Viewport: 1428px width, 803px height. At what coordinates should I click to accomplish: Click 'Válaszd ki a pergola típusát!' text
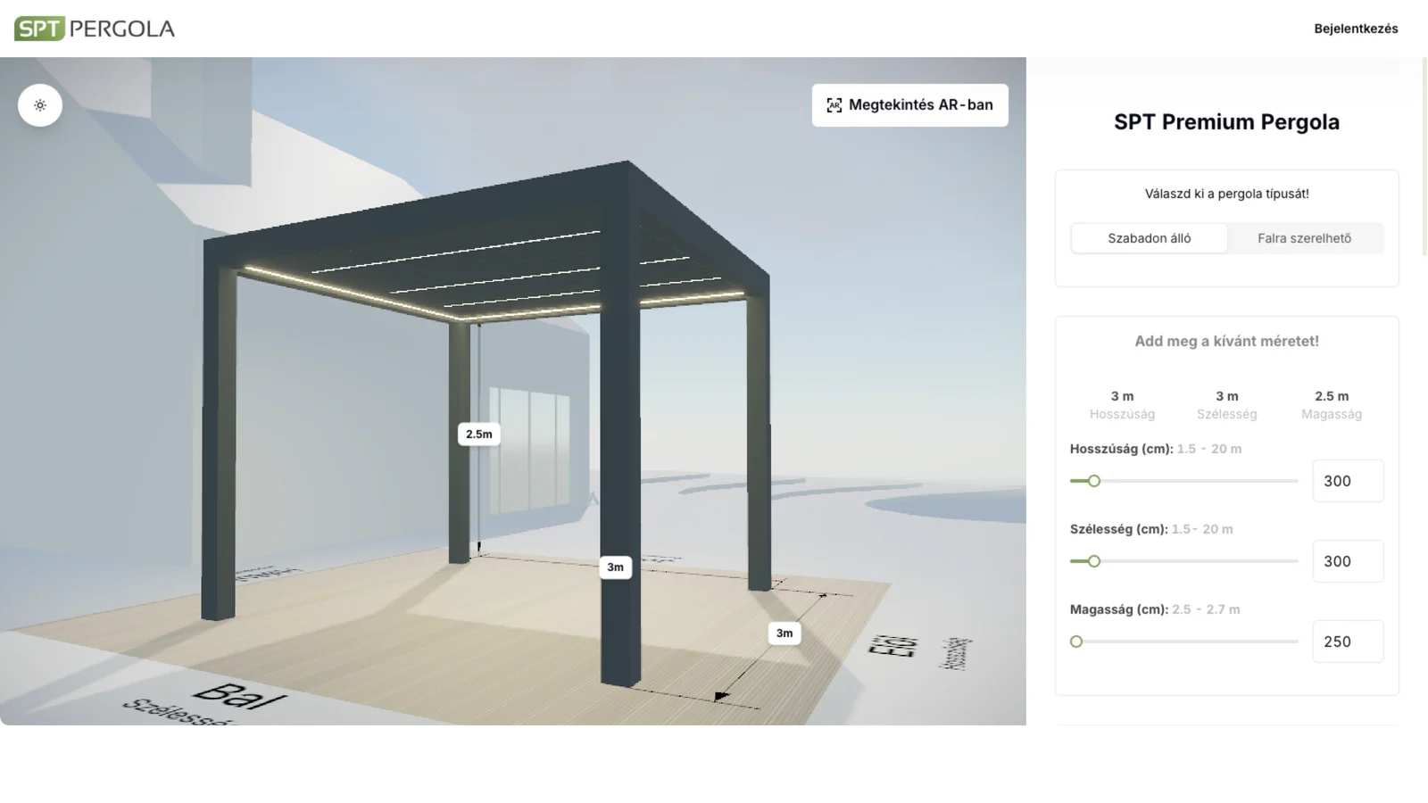1226,194
